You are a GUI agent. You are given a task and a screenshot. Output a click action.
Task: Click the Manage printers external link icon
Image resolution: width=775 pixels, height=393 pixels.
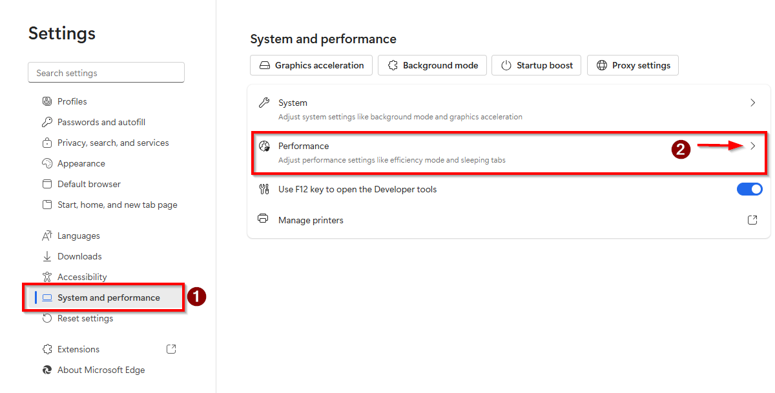752,220
